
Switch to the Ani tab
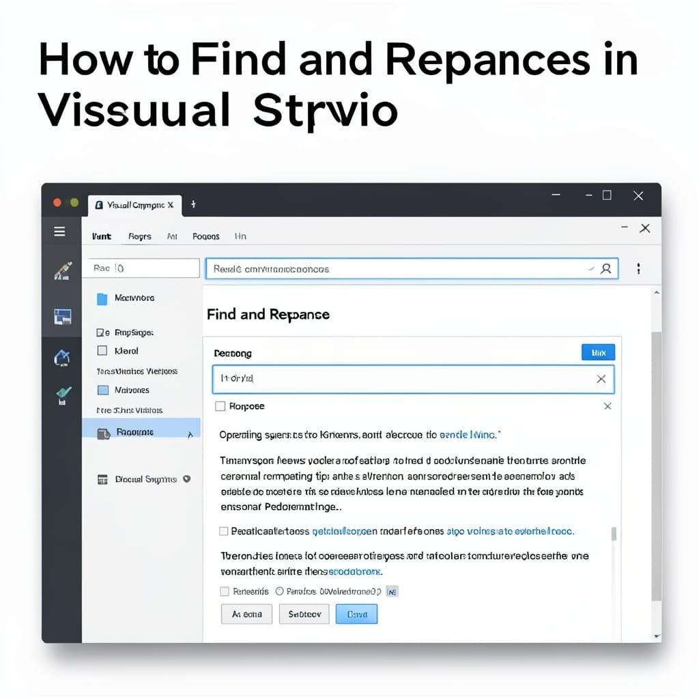tap(172, 236)
